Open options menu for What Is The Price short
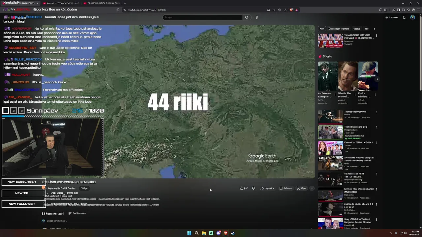 click(x=355, y=95)
